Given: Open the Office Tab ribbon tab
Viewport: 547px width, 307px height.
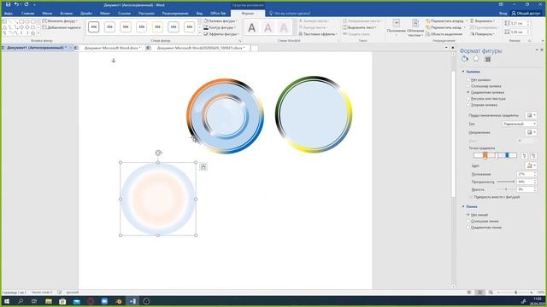Looking at the screenshot, I should [218, 14].
